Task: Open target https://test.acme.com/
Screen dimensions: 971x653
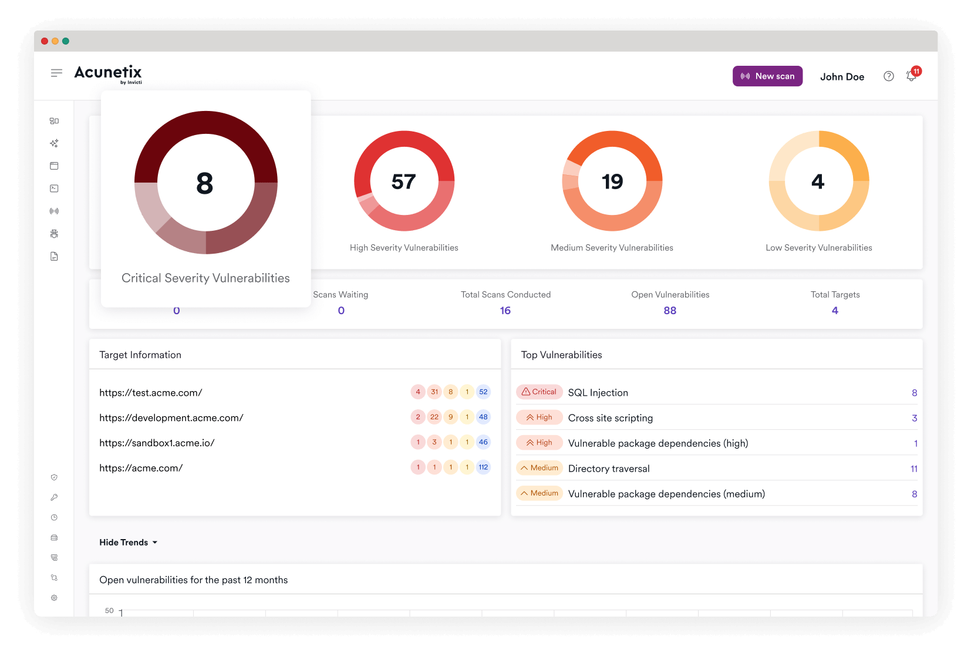Action: tap(151, 393)
